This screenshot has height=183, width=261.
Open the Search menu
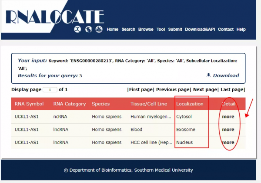pyautogui.click(x=128, y=29)
